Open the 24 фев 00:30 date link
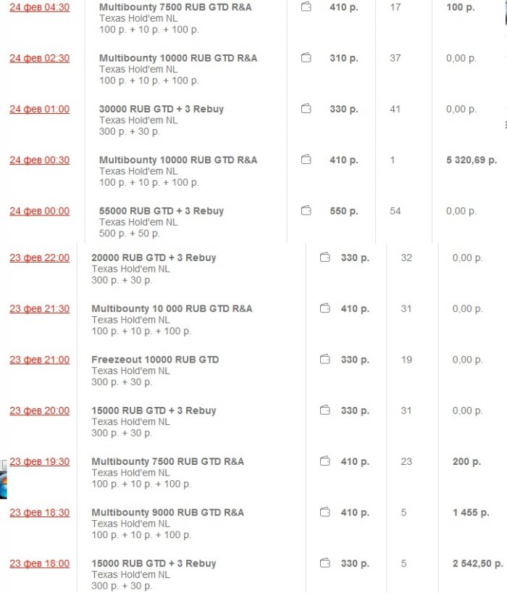 pyautogui.click(x=40, y=160)
